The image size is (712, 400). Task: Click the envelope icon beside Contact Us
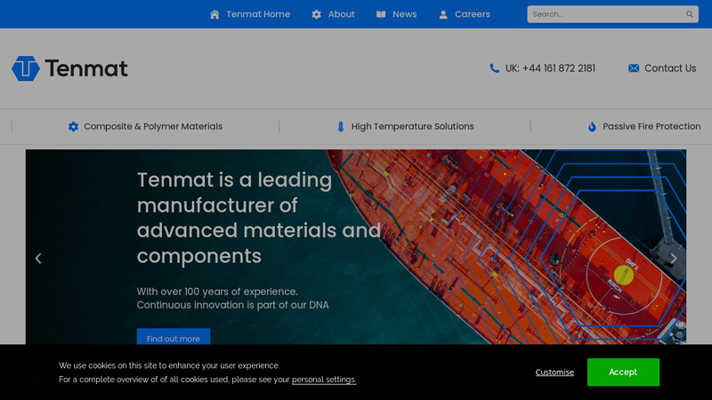pos(634,68)
